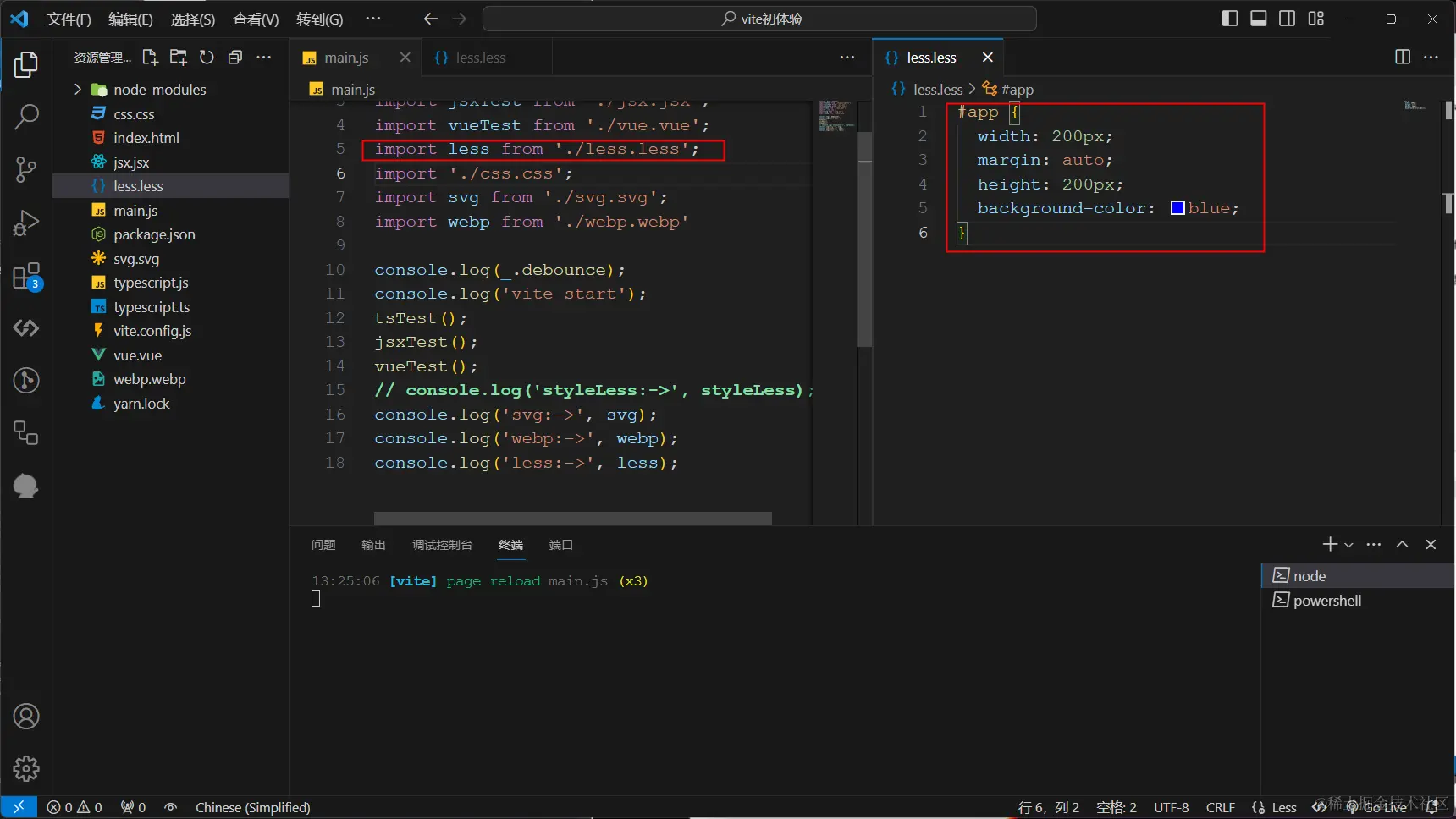Screen dimensions: 1456x819
Task: Toggle primary side bar visibility
Action: point(1230,19)
